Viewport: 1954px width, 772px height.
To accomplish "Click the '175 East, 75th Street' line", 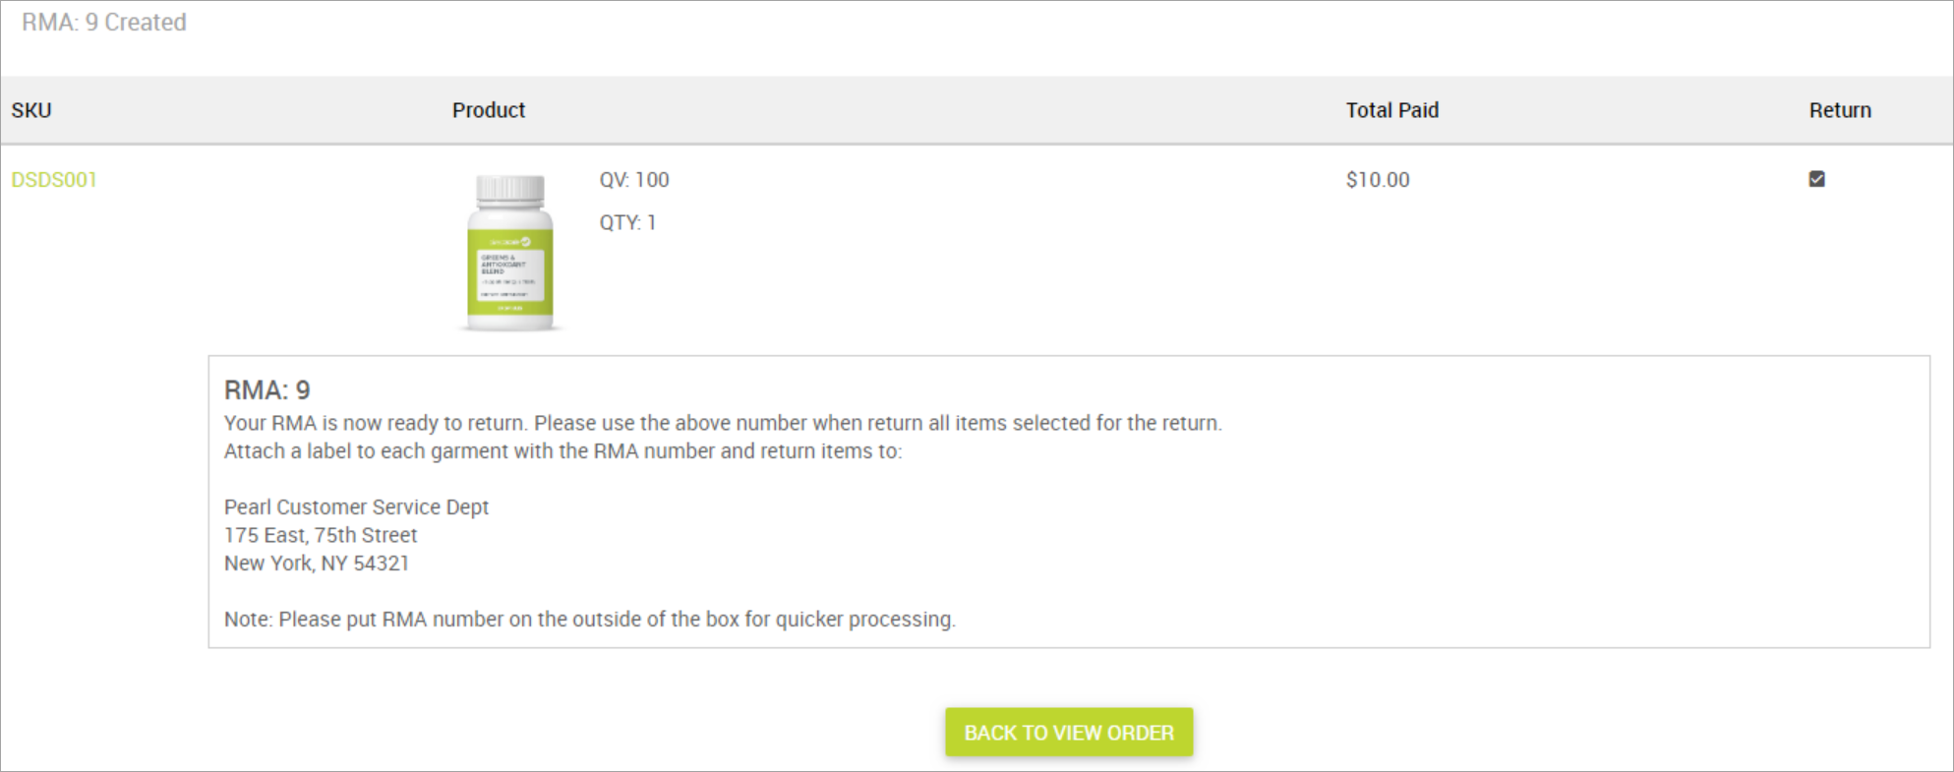I will click(321, 535).
